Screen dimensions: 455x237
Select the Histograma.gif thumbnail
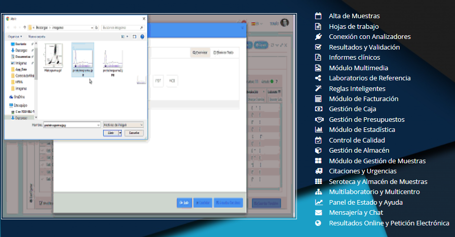[x=53, y=58]
